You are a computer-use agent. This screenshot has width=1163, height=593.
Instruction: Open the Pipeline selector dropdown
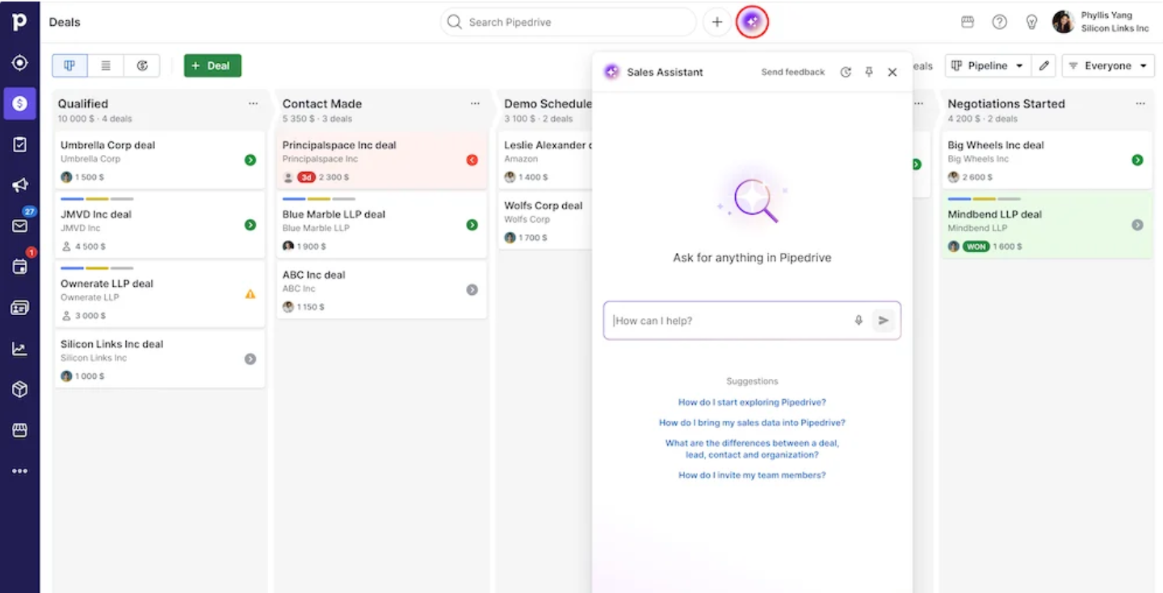tap(988, 65)
